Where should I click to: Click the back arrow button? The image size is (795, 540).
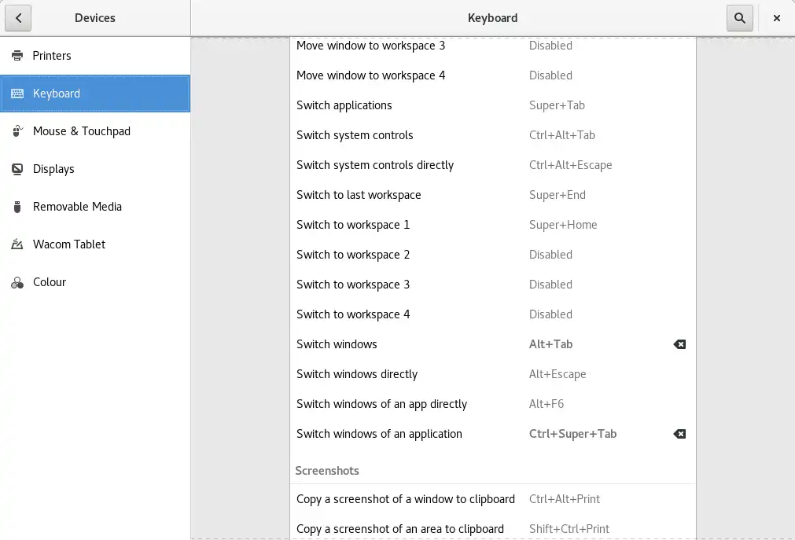18,18
